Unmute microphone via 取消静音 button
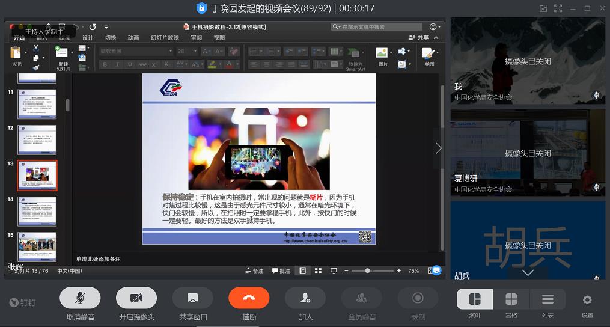Image resolution: width=610 pixels, height=327 pixels. pos(80,298)
